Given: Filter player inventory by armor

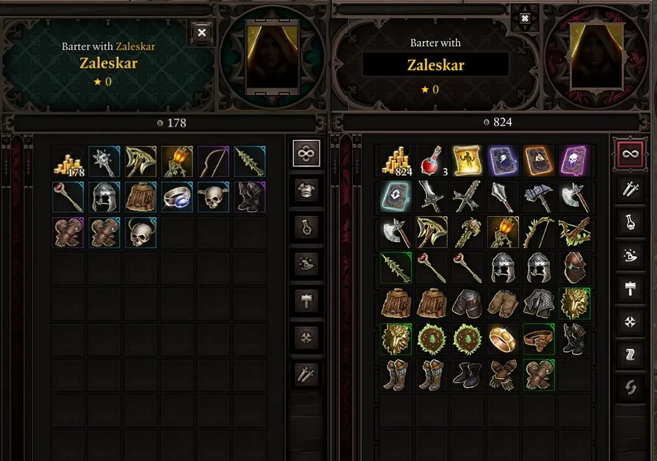Looking at the screenshot, I should (x=306, y=190).
